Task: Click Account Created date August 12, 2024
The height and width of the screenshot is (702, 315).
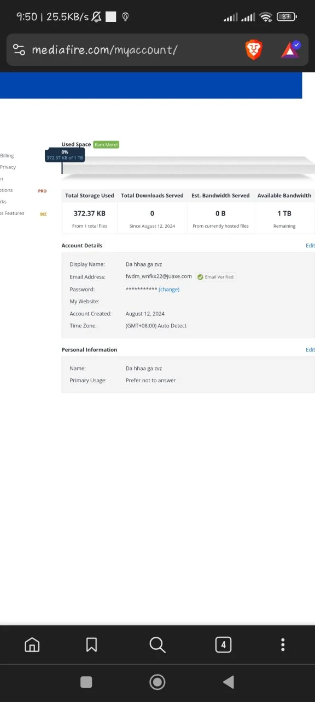Action: [145, 314]
